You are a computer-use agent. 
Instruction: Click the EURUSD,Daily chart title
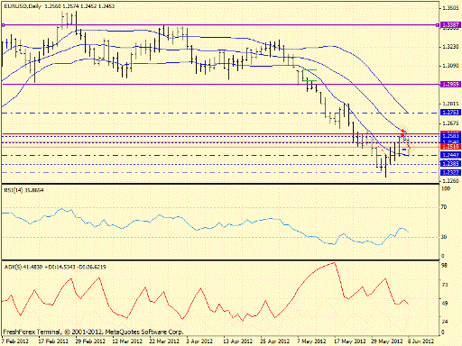point(60,5)
